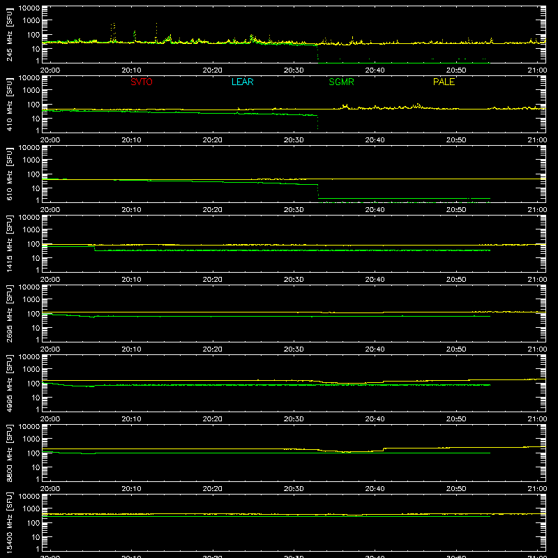Select the 610 MHz [SFU] axis title
Viewport: 558px width, 558px height.
(x=10, y=174)
